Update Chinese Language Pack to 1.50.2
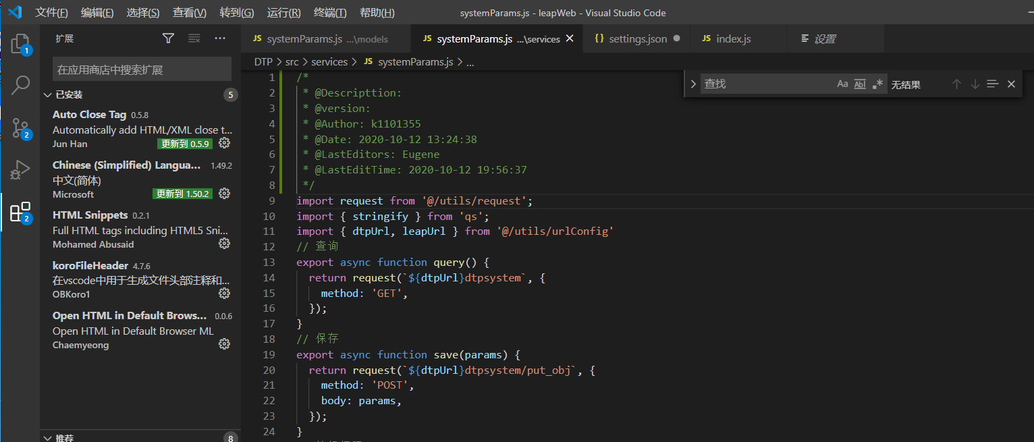This screenshot has width=1034, height=442. coord(182,194)
